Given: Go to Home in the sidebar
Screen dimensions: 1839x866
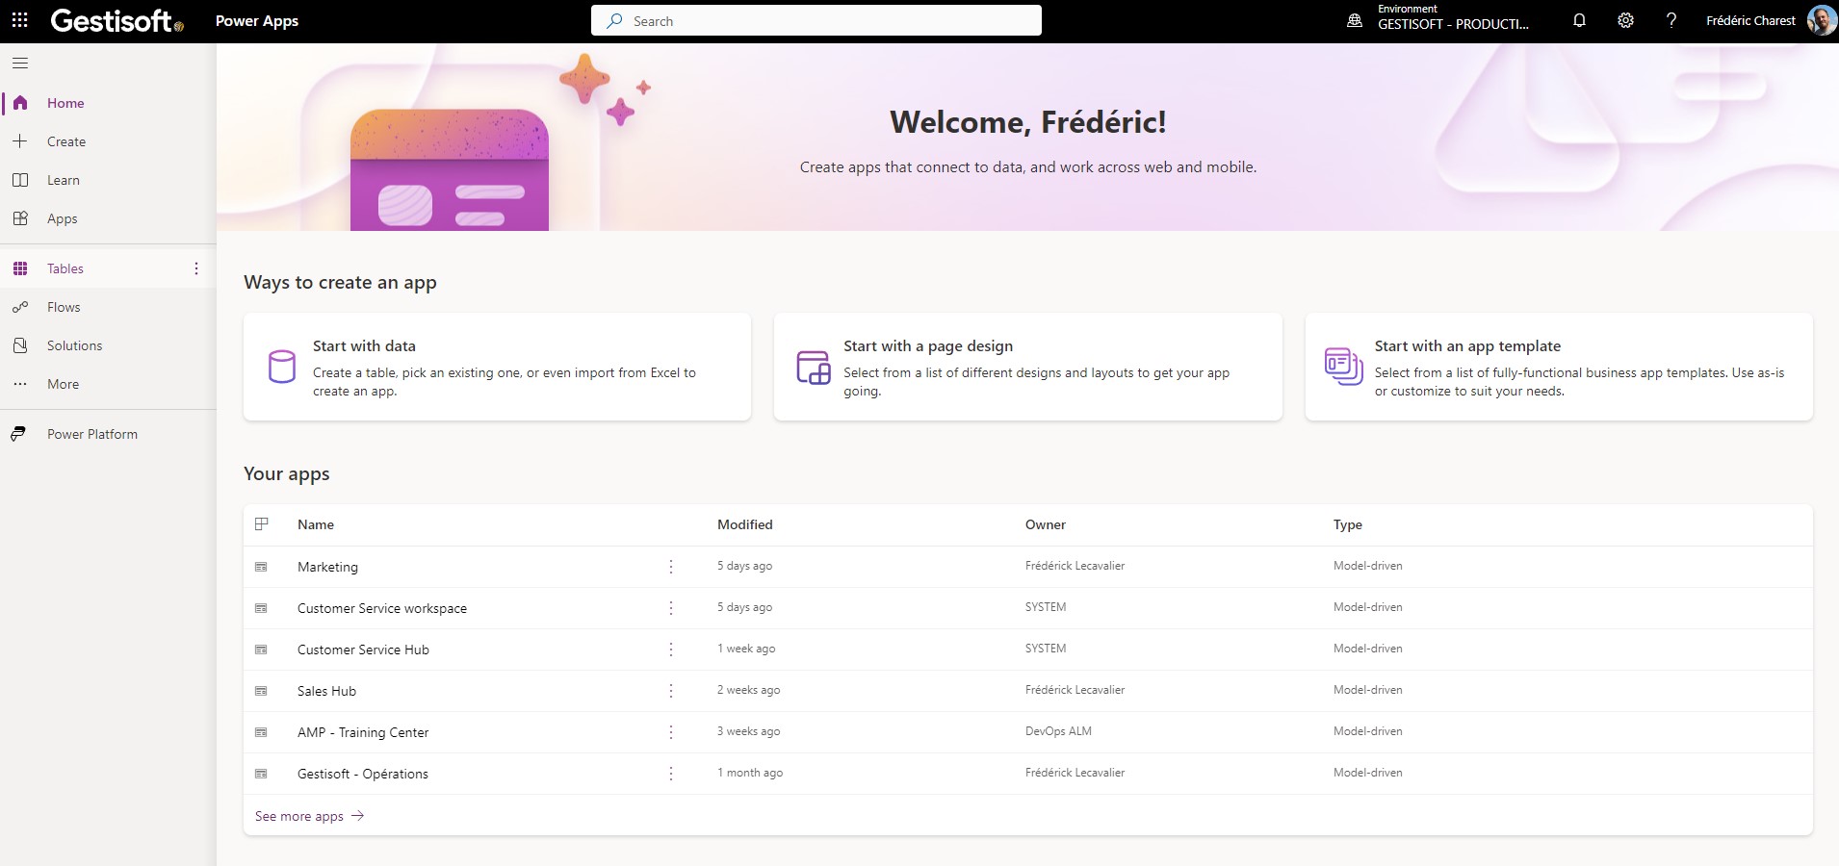Looking at the screenshot, I should (x=108, y=103).
